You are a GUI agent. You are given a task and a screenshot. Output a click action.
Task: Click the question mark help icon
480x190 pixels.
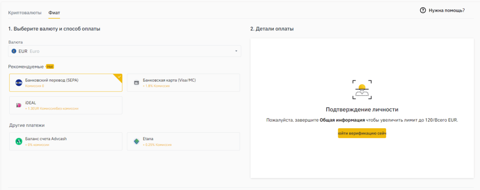[x=423, y=10]
